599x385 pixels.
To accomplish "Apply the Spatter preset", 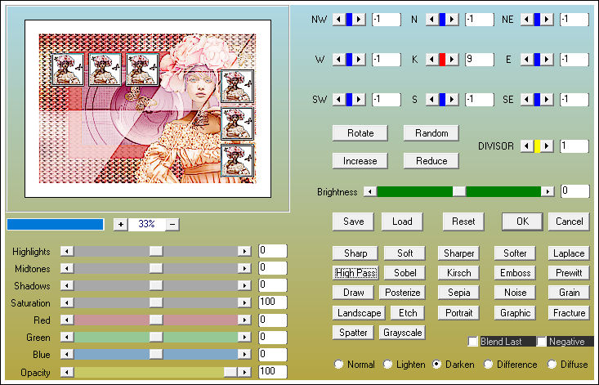I will pos(353,333).
